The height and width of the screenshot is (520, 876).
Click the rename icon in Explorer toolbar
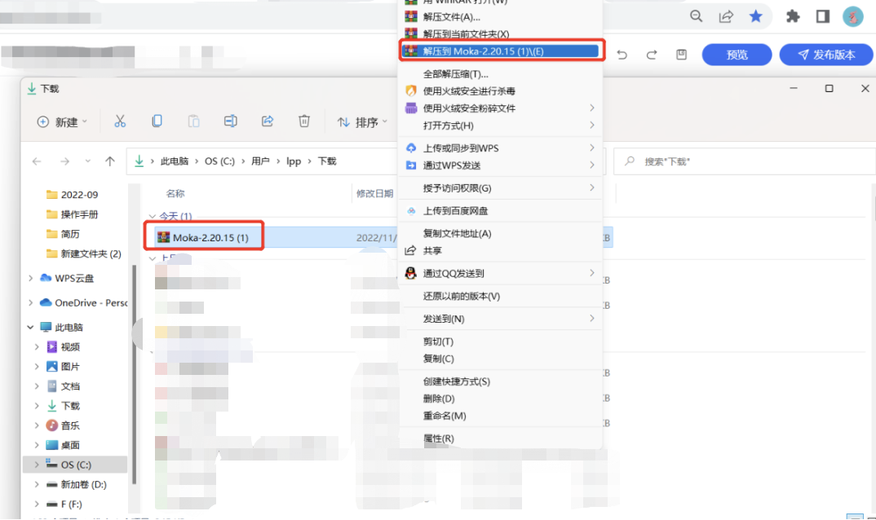pyautogui.click(x=231, y=121)
